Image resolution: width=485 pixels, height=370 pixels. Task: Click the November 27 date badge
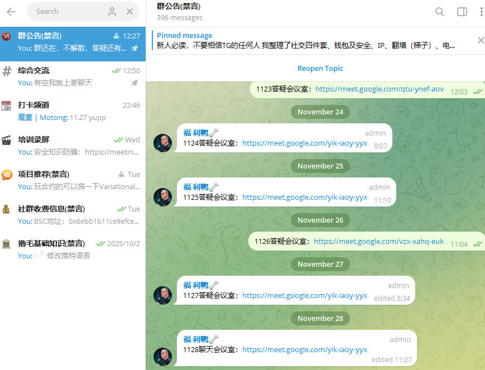tap(320, 264)
